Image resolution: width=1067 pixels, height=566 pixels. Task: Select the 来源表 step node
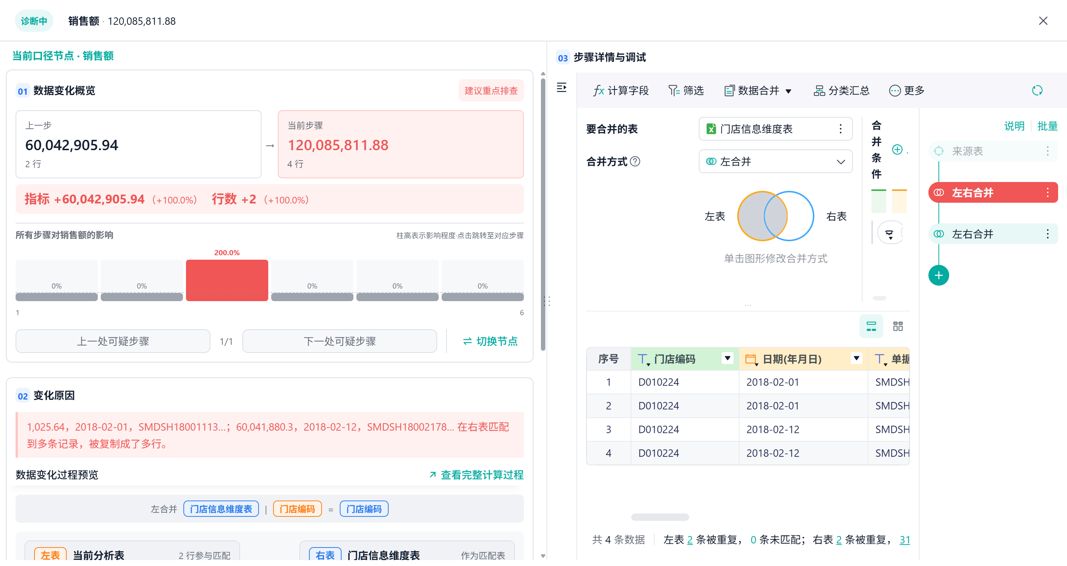tap(993, 151)
